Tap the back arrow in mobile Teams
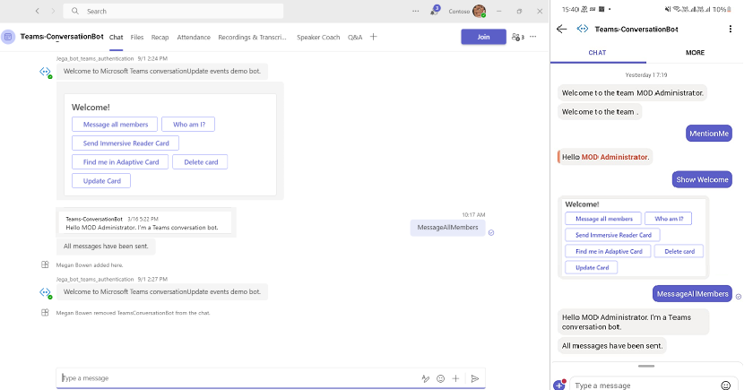Viewport: 753px width, 390px height. coord(561,29)
